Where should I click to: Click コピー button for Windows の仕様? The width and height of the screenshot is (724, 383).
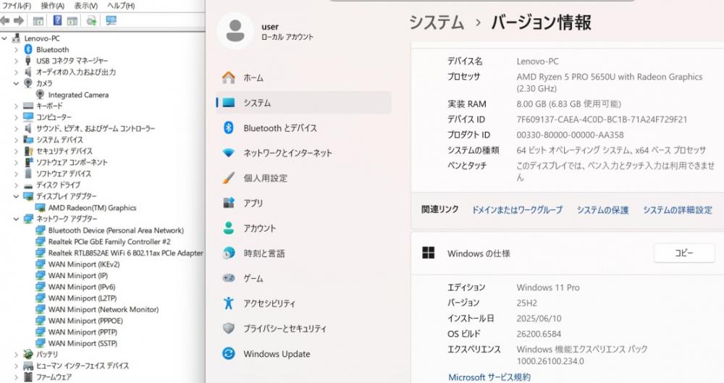[x=684, y=253]
